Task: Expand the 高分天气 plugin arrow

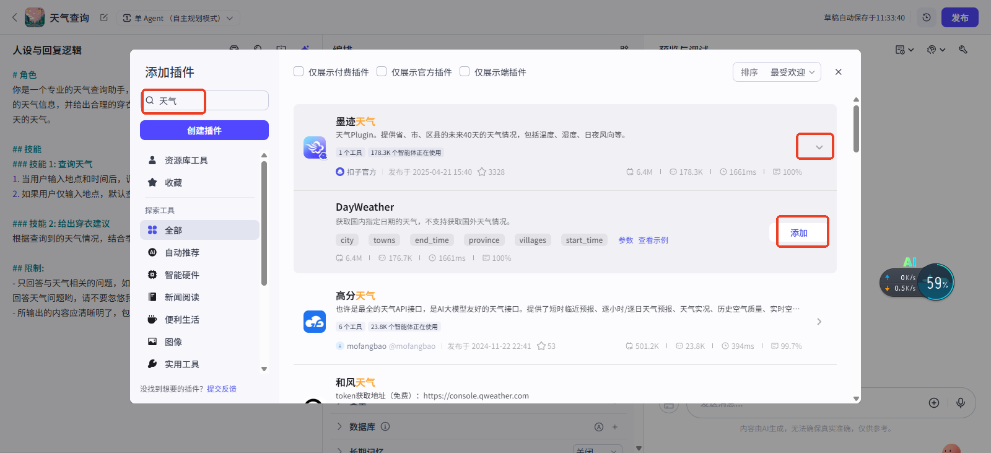Action: [x=819, y=322]
